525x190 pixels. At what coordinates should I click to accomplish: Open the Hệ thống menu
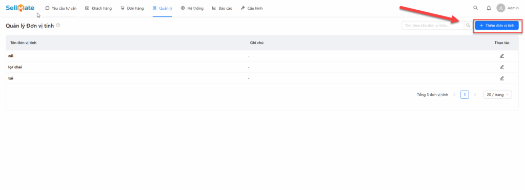192,8
